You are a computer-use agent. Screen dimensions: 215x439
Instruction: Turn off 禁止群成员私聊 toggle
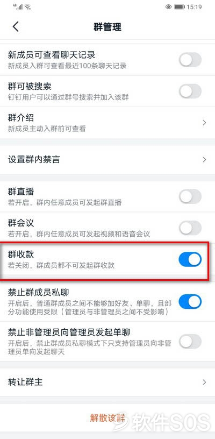point(190,301)
